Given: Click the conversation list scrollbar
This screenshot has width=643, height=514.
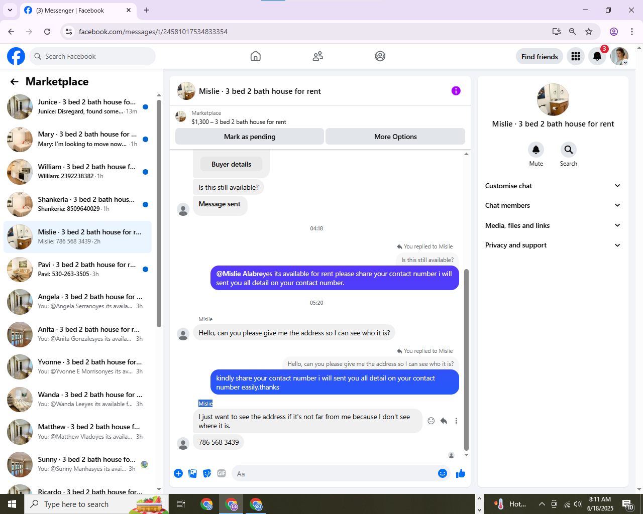Looking at the screenshot, I should (159, 213).
